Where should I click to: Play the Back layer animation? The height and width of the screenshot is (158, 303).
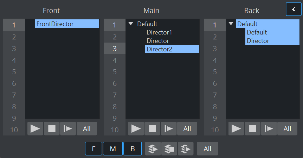click(236, 129)
